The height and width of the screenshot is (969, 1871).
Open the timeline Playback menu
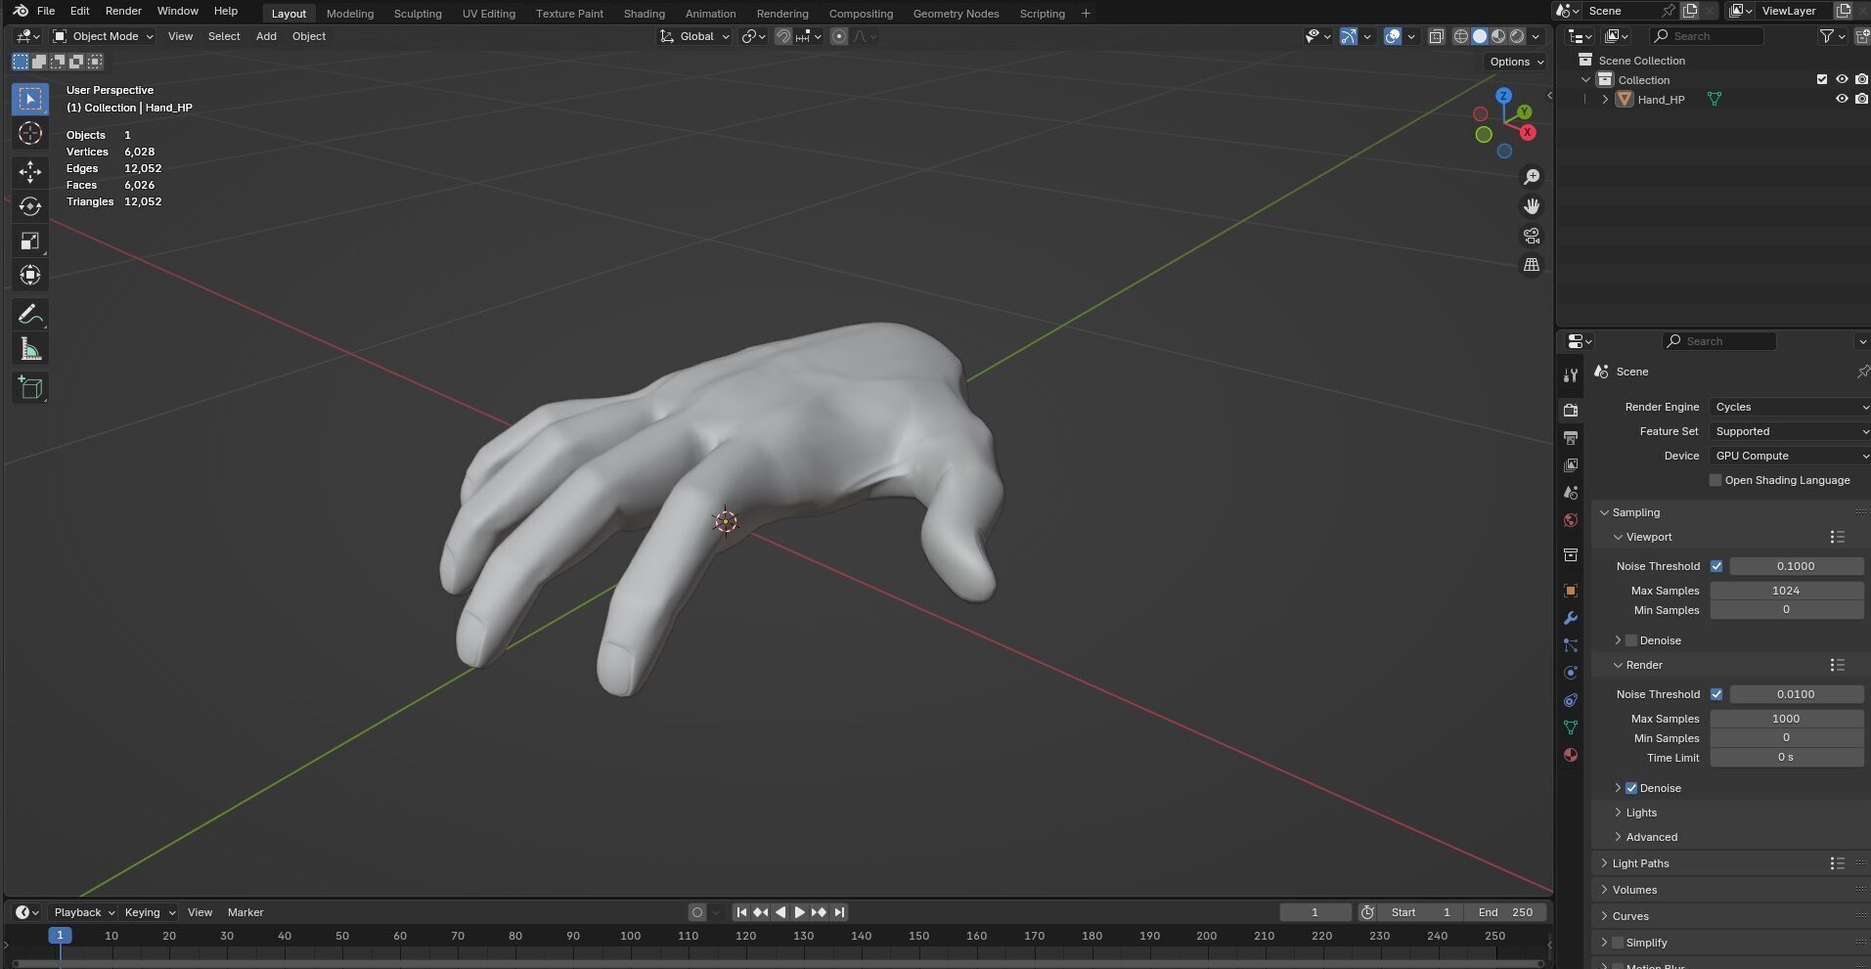(x=84, y=912)
